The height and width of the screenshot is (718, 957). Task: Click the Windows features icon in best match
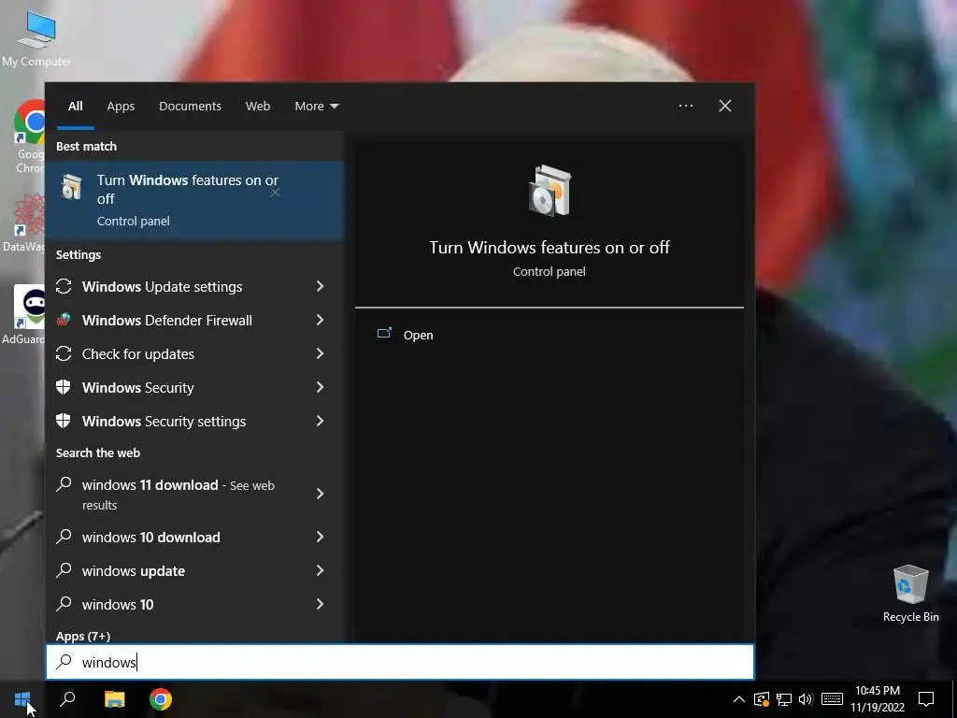tap(71, 187)
